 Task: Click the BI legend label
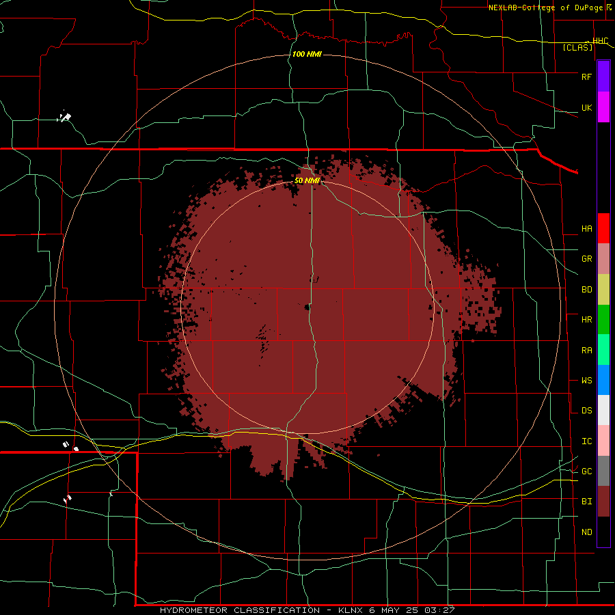(586, 502)
